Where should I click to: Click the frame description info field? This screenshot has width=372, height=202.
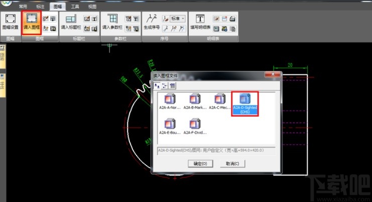point(216,150)
